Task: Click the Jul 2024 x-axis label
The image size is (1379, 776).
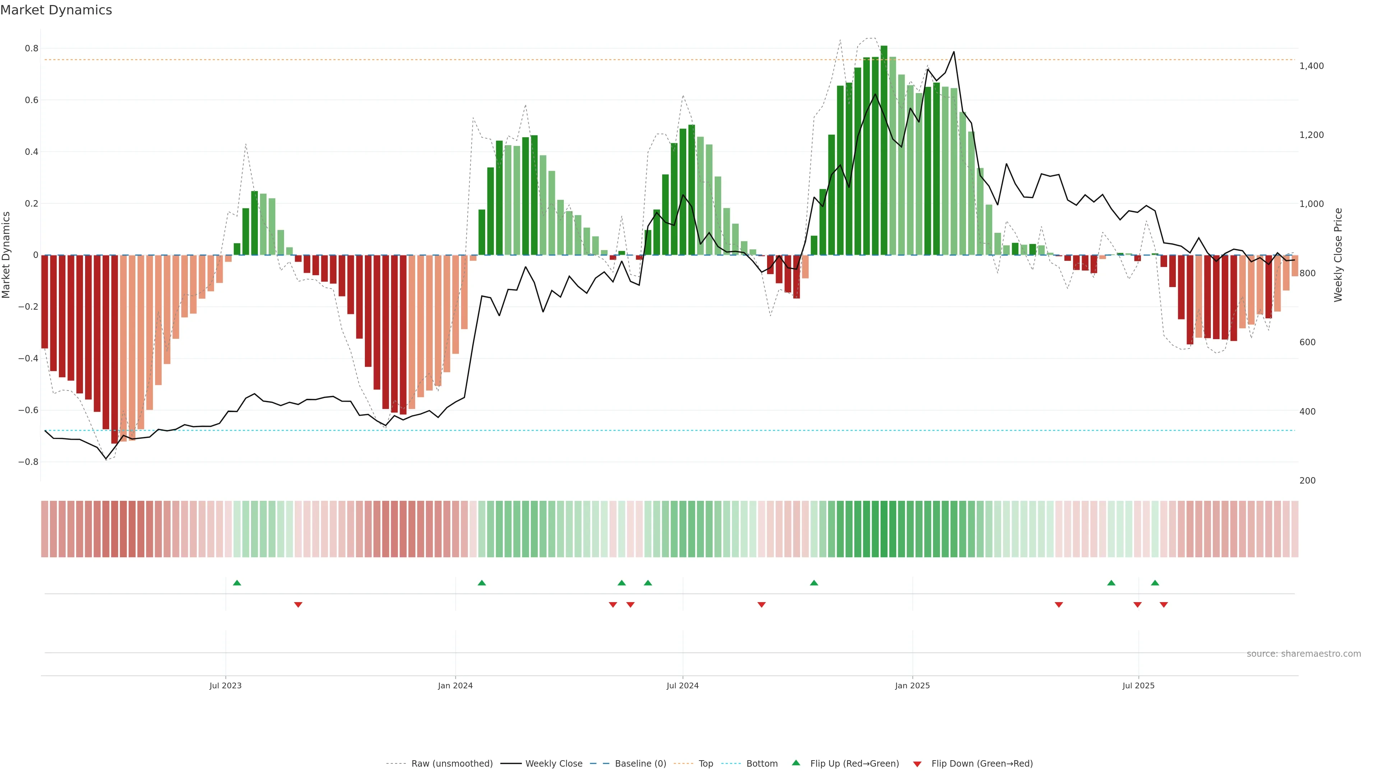Action: tap(683, 685)
